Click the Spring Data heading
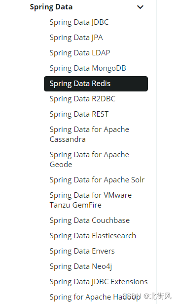This screenshot has height=304, width=179. click(51, 7)
